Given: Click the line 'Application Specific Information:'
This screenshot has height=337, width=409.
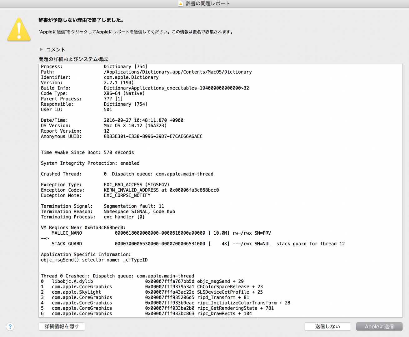Looking at the screenshot, I should [x=86, y=254].
